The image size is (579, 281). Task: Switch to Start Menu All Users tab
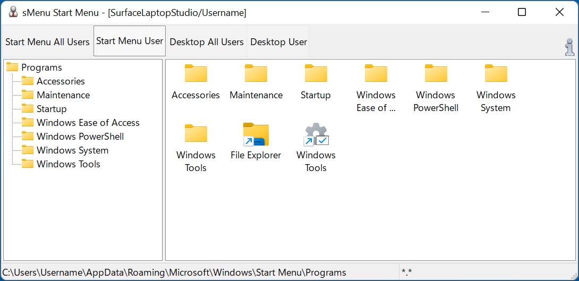[47, 42]
